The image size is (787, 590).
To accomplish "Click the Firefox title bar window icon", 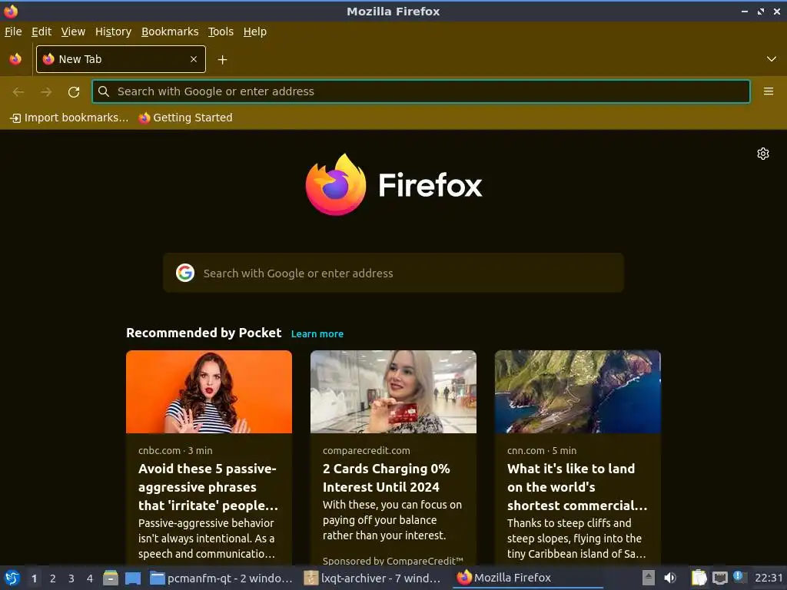I will 11,11.
